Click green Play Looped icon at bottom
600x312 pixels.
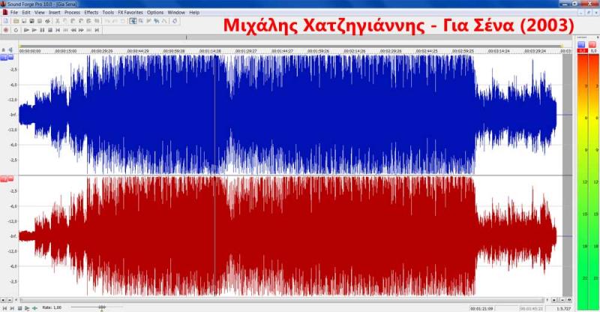point(34,308)
